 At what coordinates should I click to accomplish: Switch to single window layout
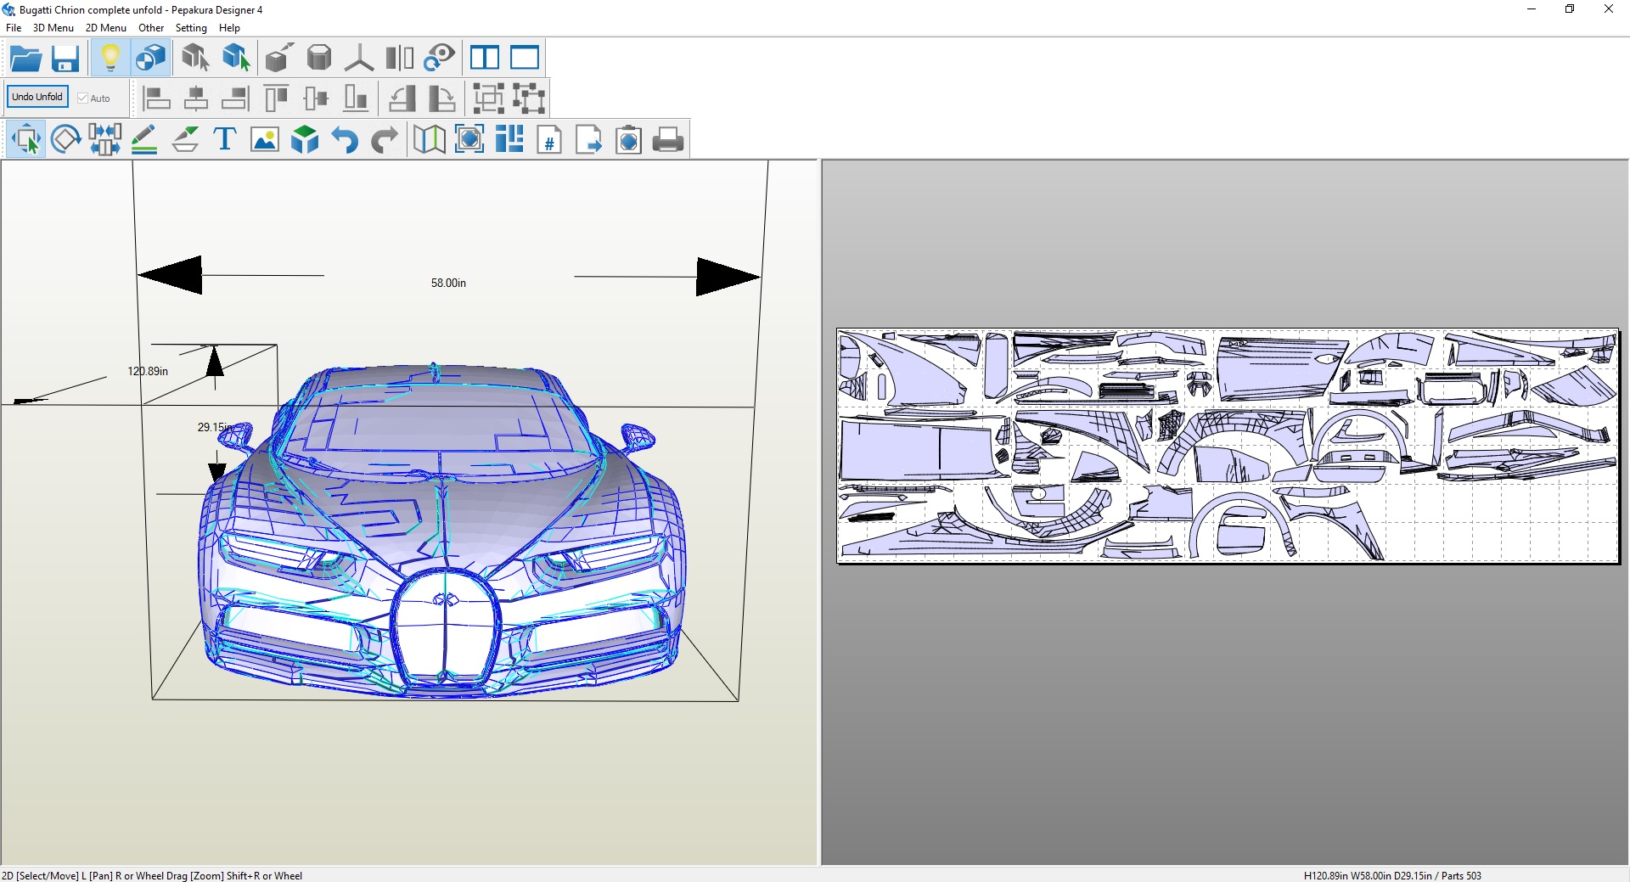tap(525, 58)
